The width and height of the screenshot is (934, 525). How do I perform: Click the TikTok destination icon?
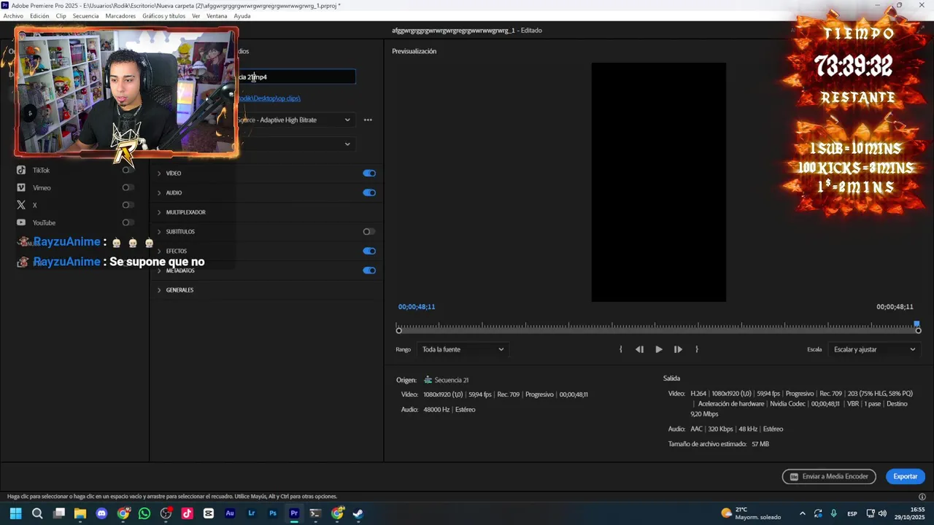pos(21,170)
